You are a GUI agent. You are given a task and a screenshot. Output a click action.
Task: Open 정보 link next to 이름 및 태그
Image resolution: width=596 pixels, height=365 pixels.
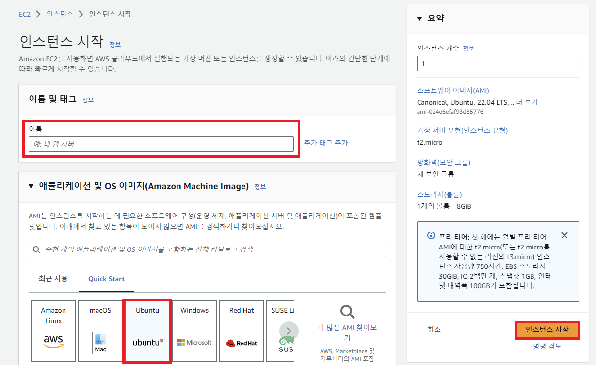(x=88, y=100)
